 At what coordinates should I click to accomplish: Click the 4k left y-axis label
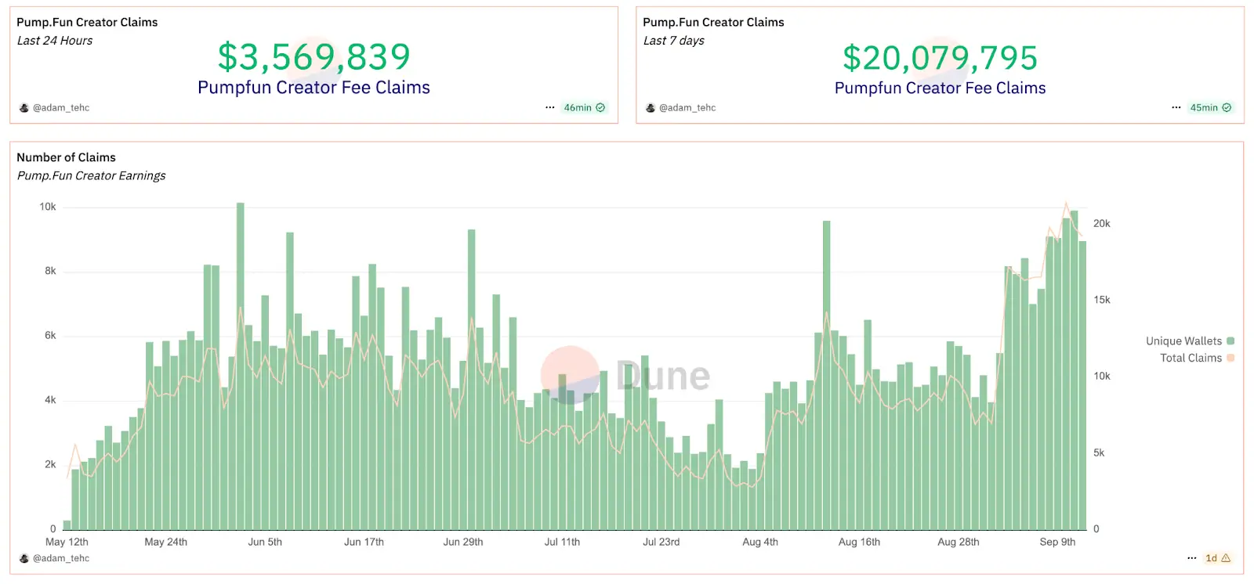coord(50,400)
